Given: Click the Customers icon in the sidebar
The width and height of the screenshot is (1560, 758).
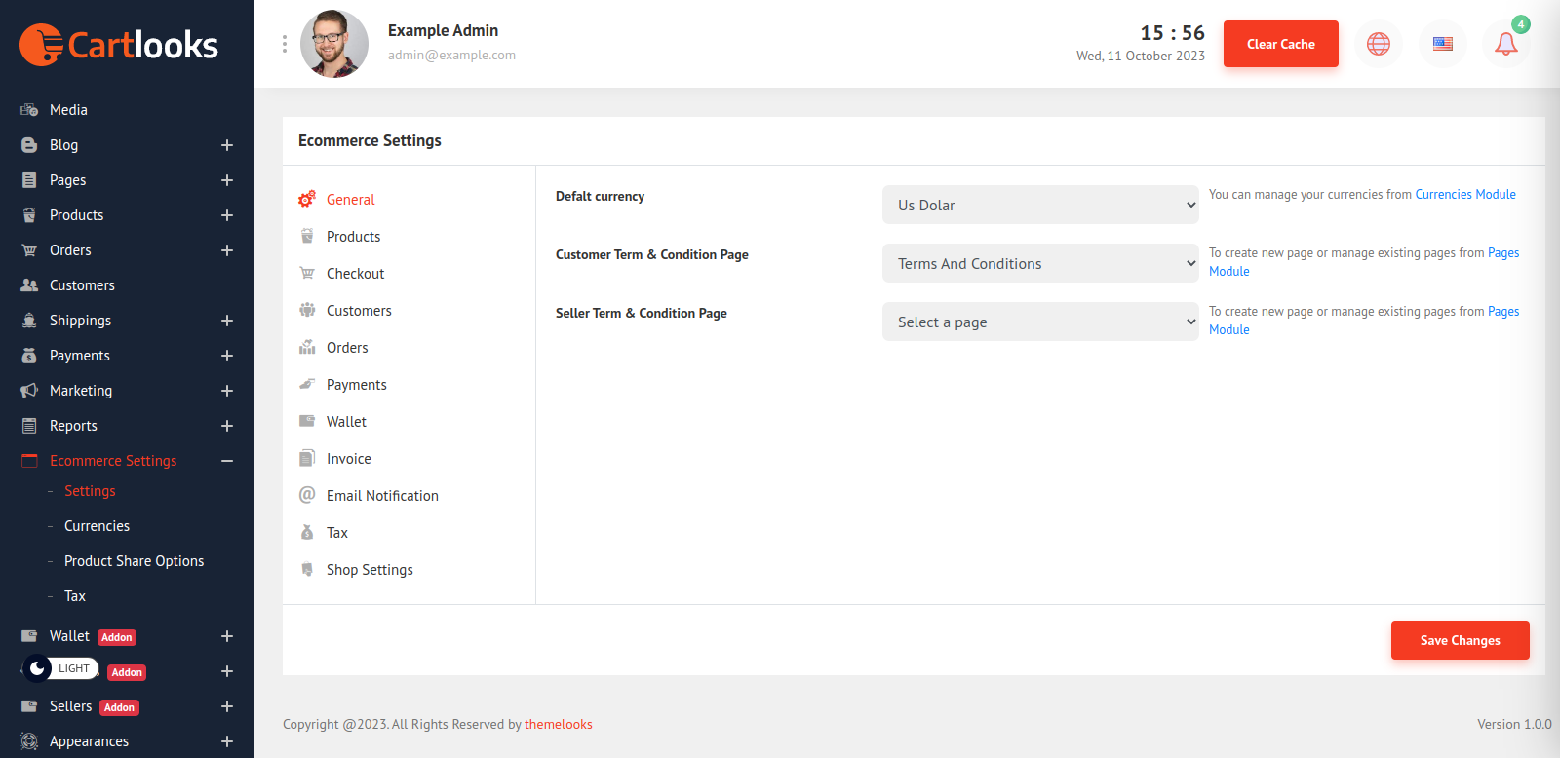Looking at the screenshot, I should (x=29, y=285).
